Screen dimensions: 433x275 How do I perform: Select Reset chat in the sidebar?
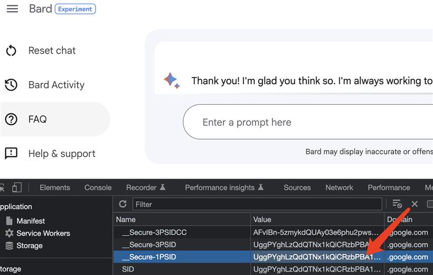coord(52,51)
